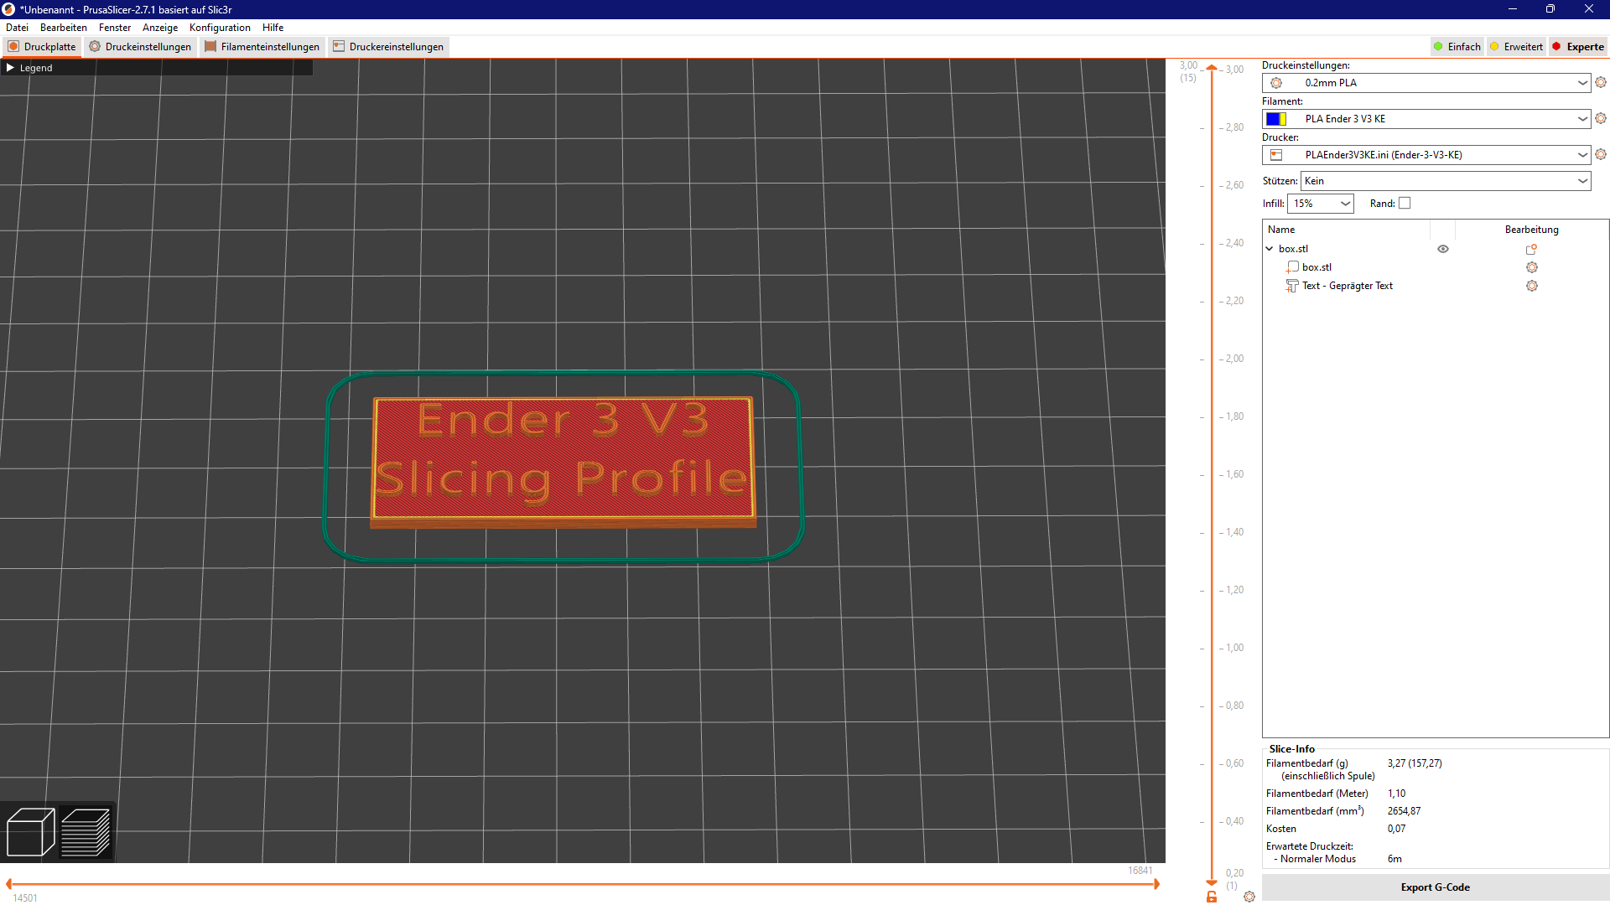The width and height of the screenshot is (1610, 905).
Task: Switch to Druckplatte tab
Action: click(42, 47)
